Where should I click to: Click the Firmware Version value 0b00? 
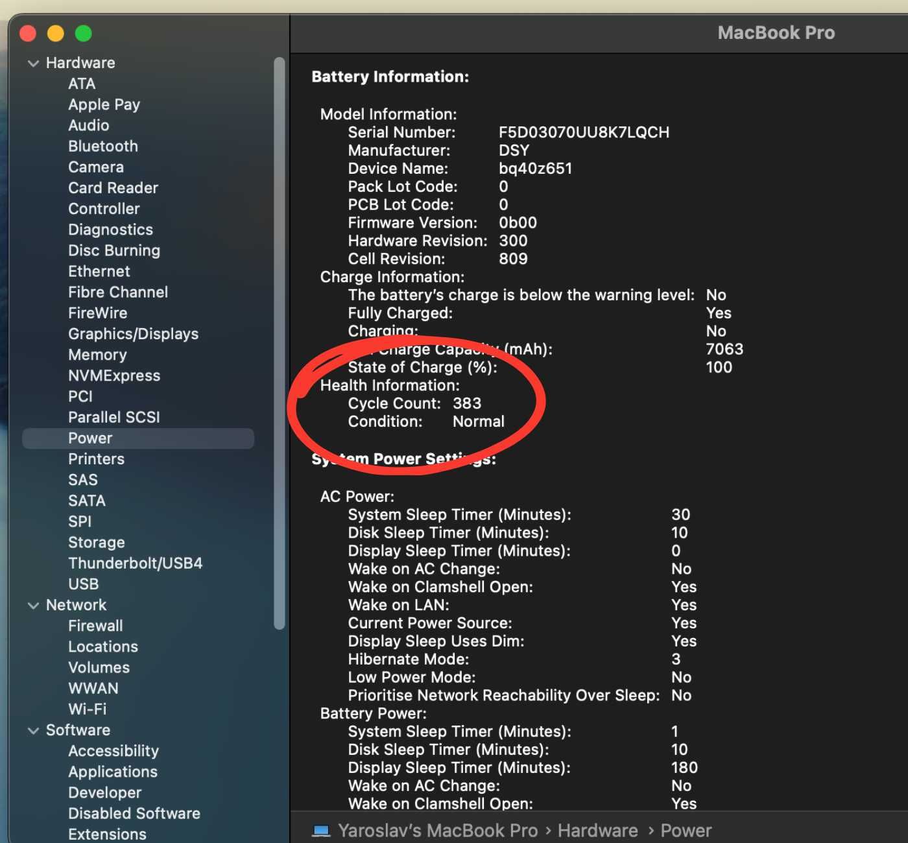tap(518, 223)
